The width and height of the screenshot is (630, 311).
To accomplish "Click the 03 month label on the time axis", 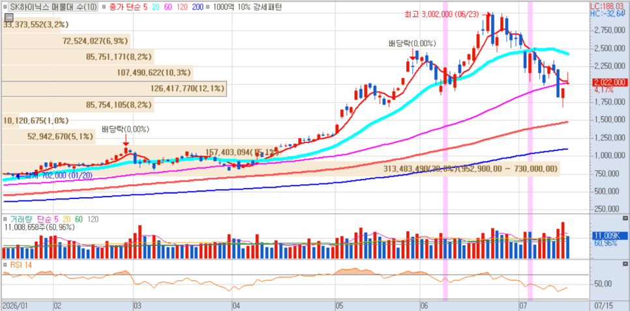I will click(x=137, y=306).
